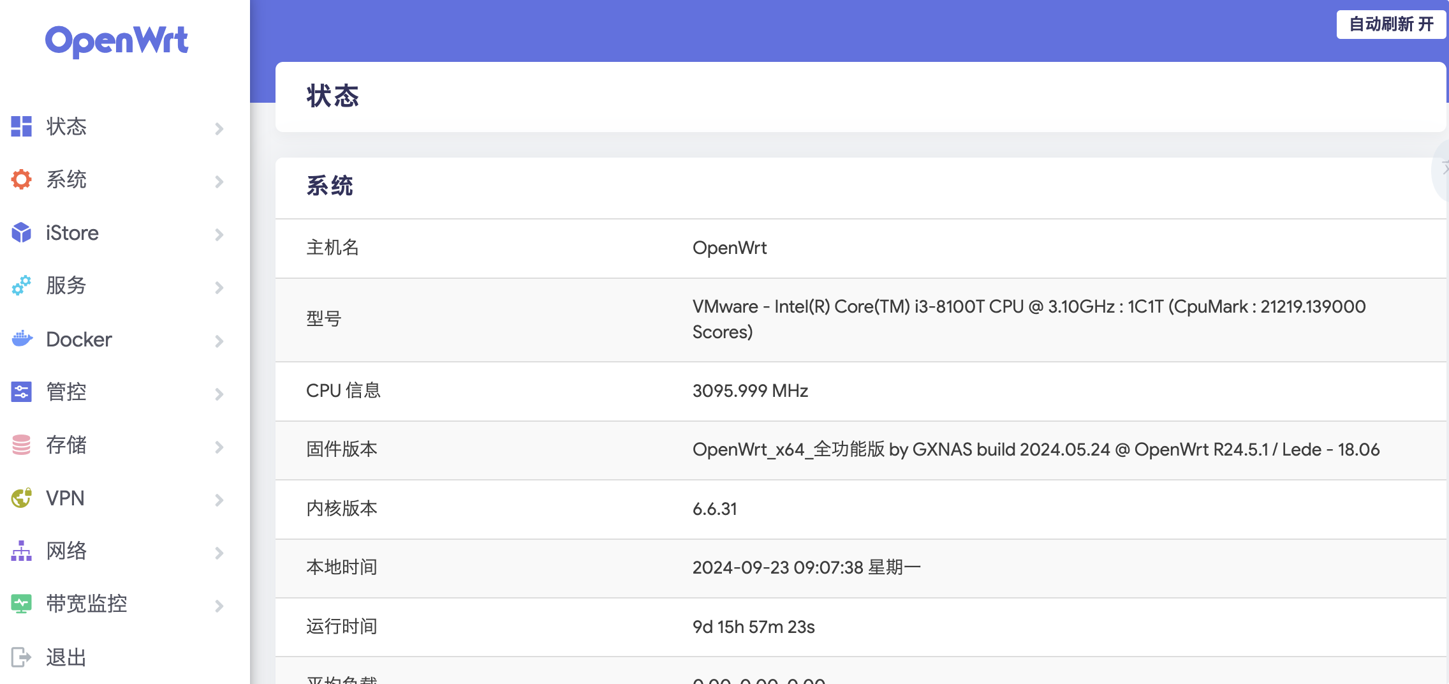Screen dimensions: 1449x684
Task: Click the Docker whale icon
Action: 21,339
